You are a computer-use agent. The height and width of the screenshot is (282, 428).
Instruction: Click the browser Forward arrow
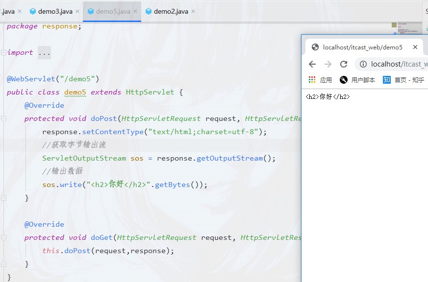click(x=328, y=64)
